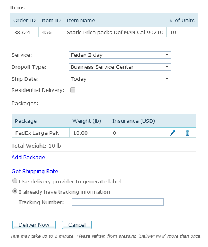Viewport: 208px width, 247px height.
Task: Select 'Use delivery provider to generate label'
Action: pos(15,181)
